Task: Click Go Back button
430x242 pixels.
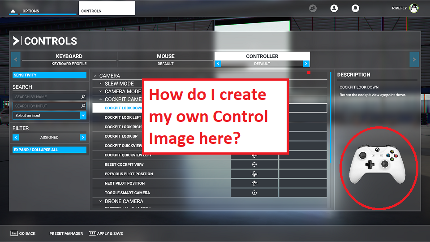Action: 23,233
